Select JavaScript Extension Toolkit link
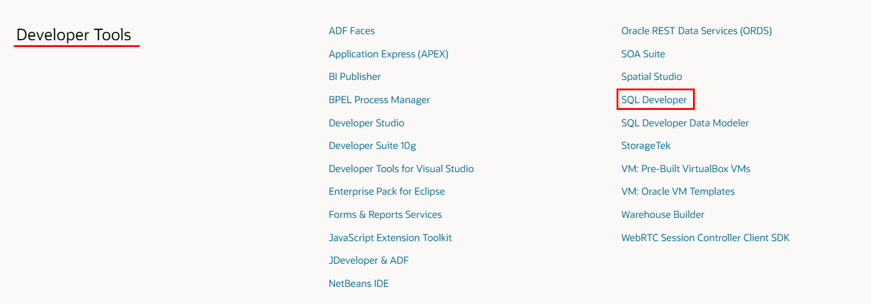The width and height of the screenshot is (871, 304). point(390,237)
